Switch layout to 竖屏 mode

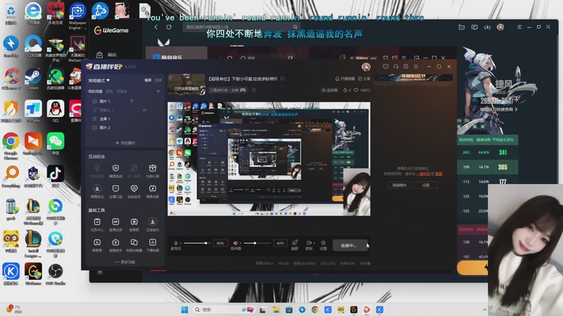[x=158, y=80]
